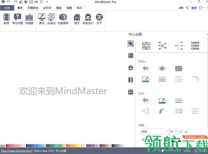Open the clipart side panel

131,68
